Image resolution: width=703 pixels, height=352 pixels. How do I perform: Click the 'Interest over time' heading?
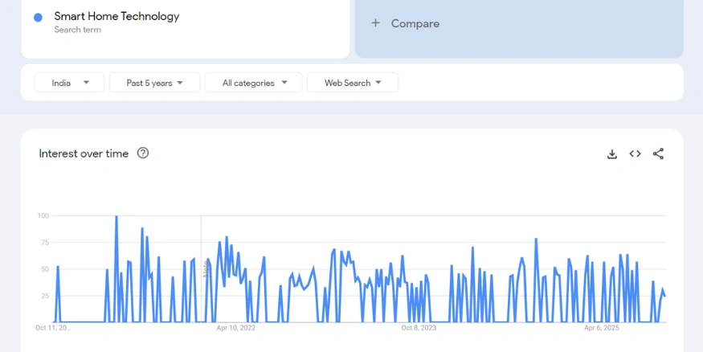click(x=84, y=153)
